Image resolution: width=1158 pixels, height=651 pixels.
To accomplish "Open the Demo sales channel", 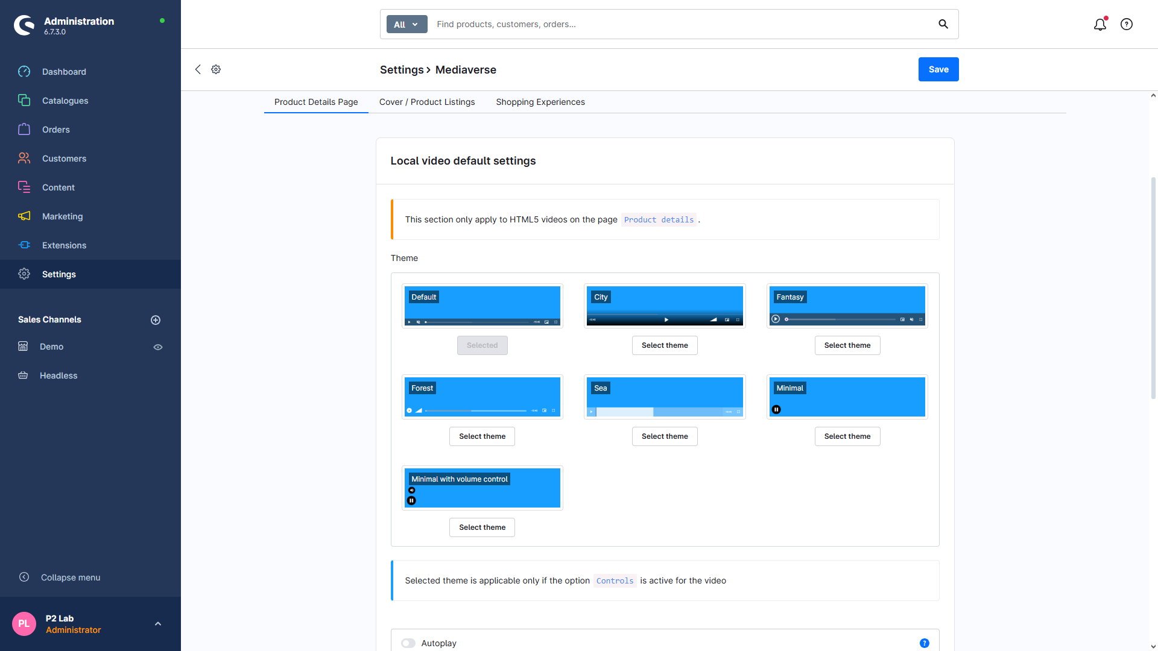I will [x=51, y=347].
